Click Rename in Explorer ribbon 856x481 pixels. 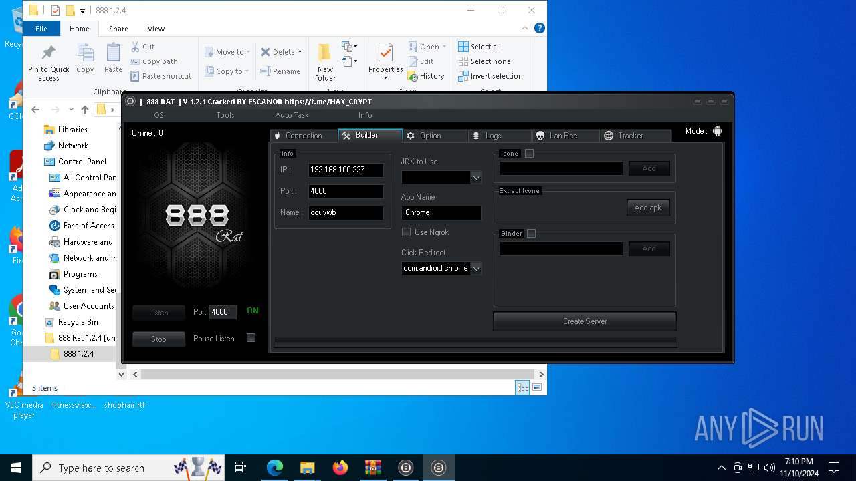(x=280, y=71)
